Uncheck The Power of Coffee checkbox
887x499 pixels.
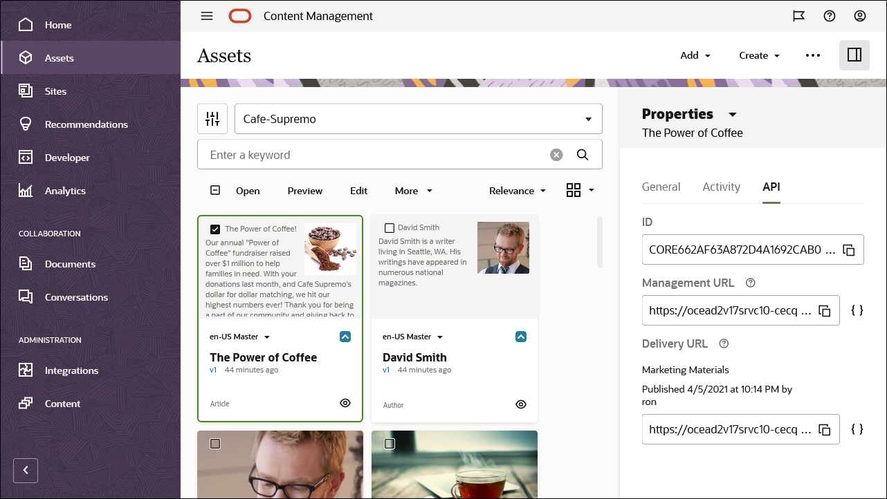click(215, 229)
